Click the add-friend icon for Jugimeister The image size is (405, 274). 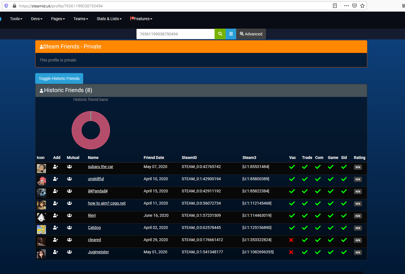(x=56, y=252)
